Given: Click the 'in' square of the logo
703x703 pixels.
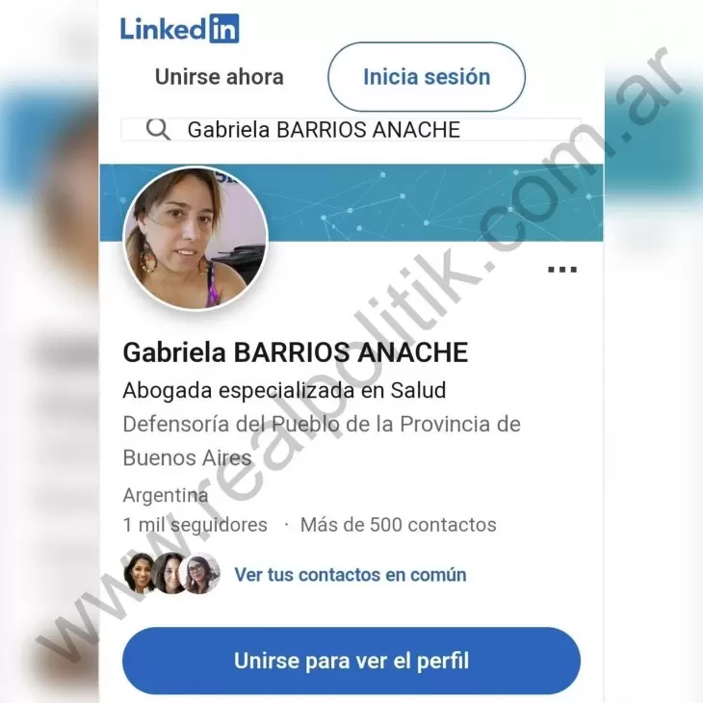Looking at the screenshot, I should pyautogui.click(x=224, y=29).
